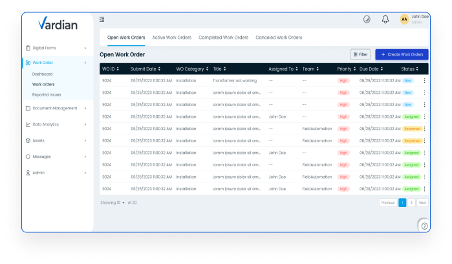Click the Data Analytics chart icon
452x264 pixels.
coord(28,124)
